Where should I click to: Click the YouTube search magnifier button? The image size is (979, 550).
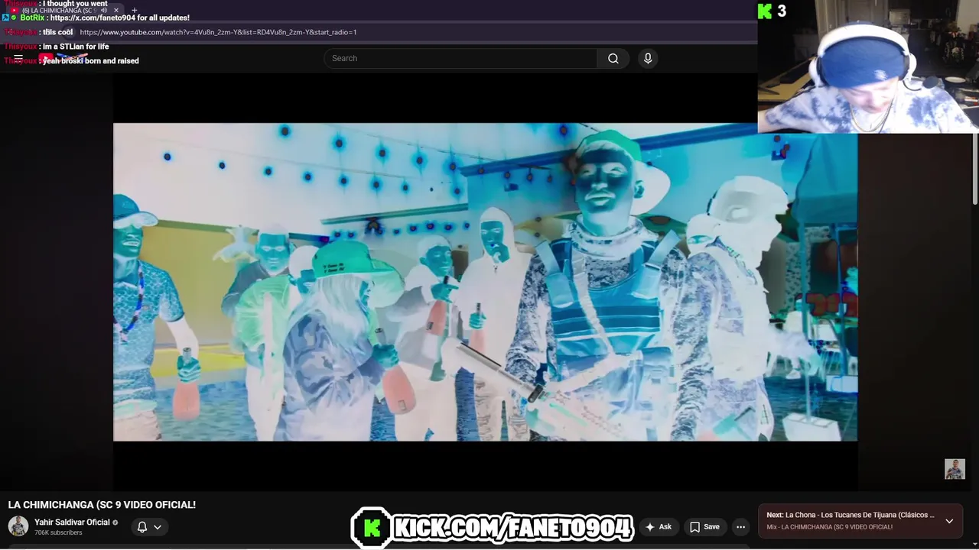coord(613,58)
